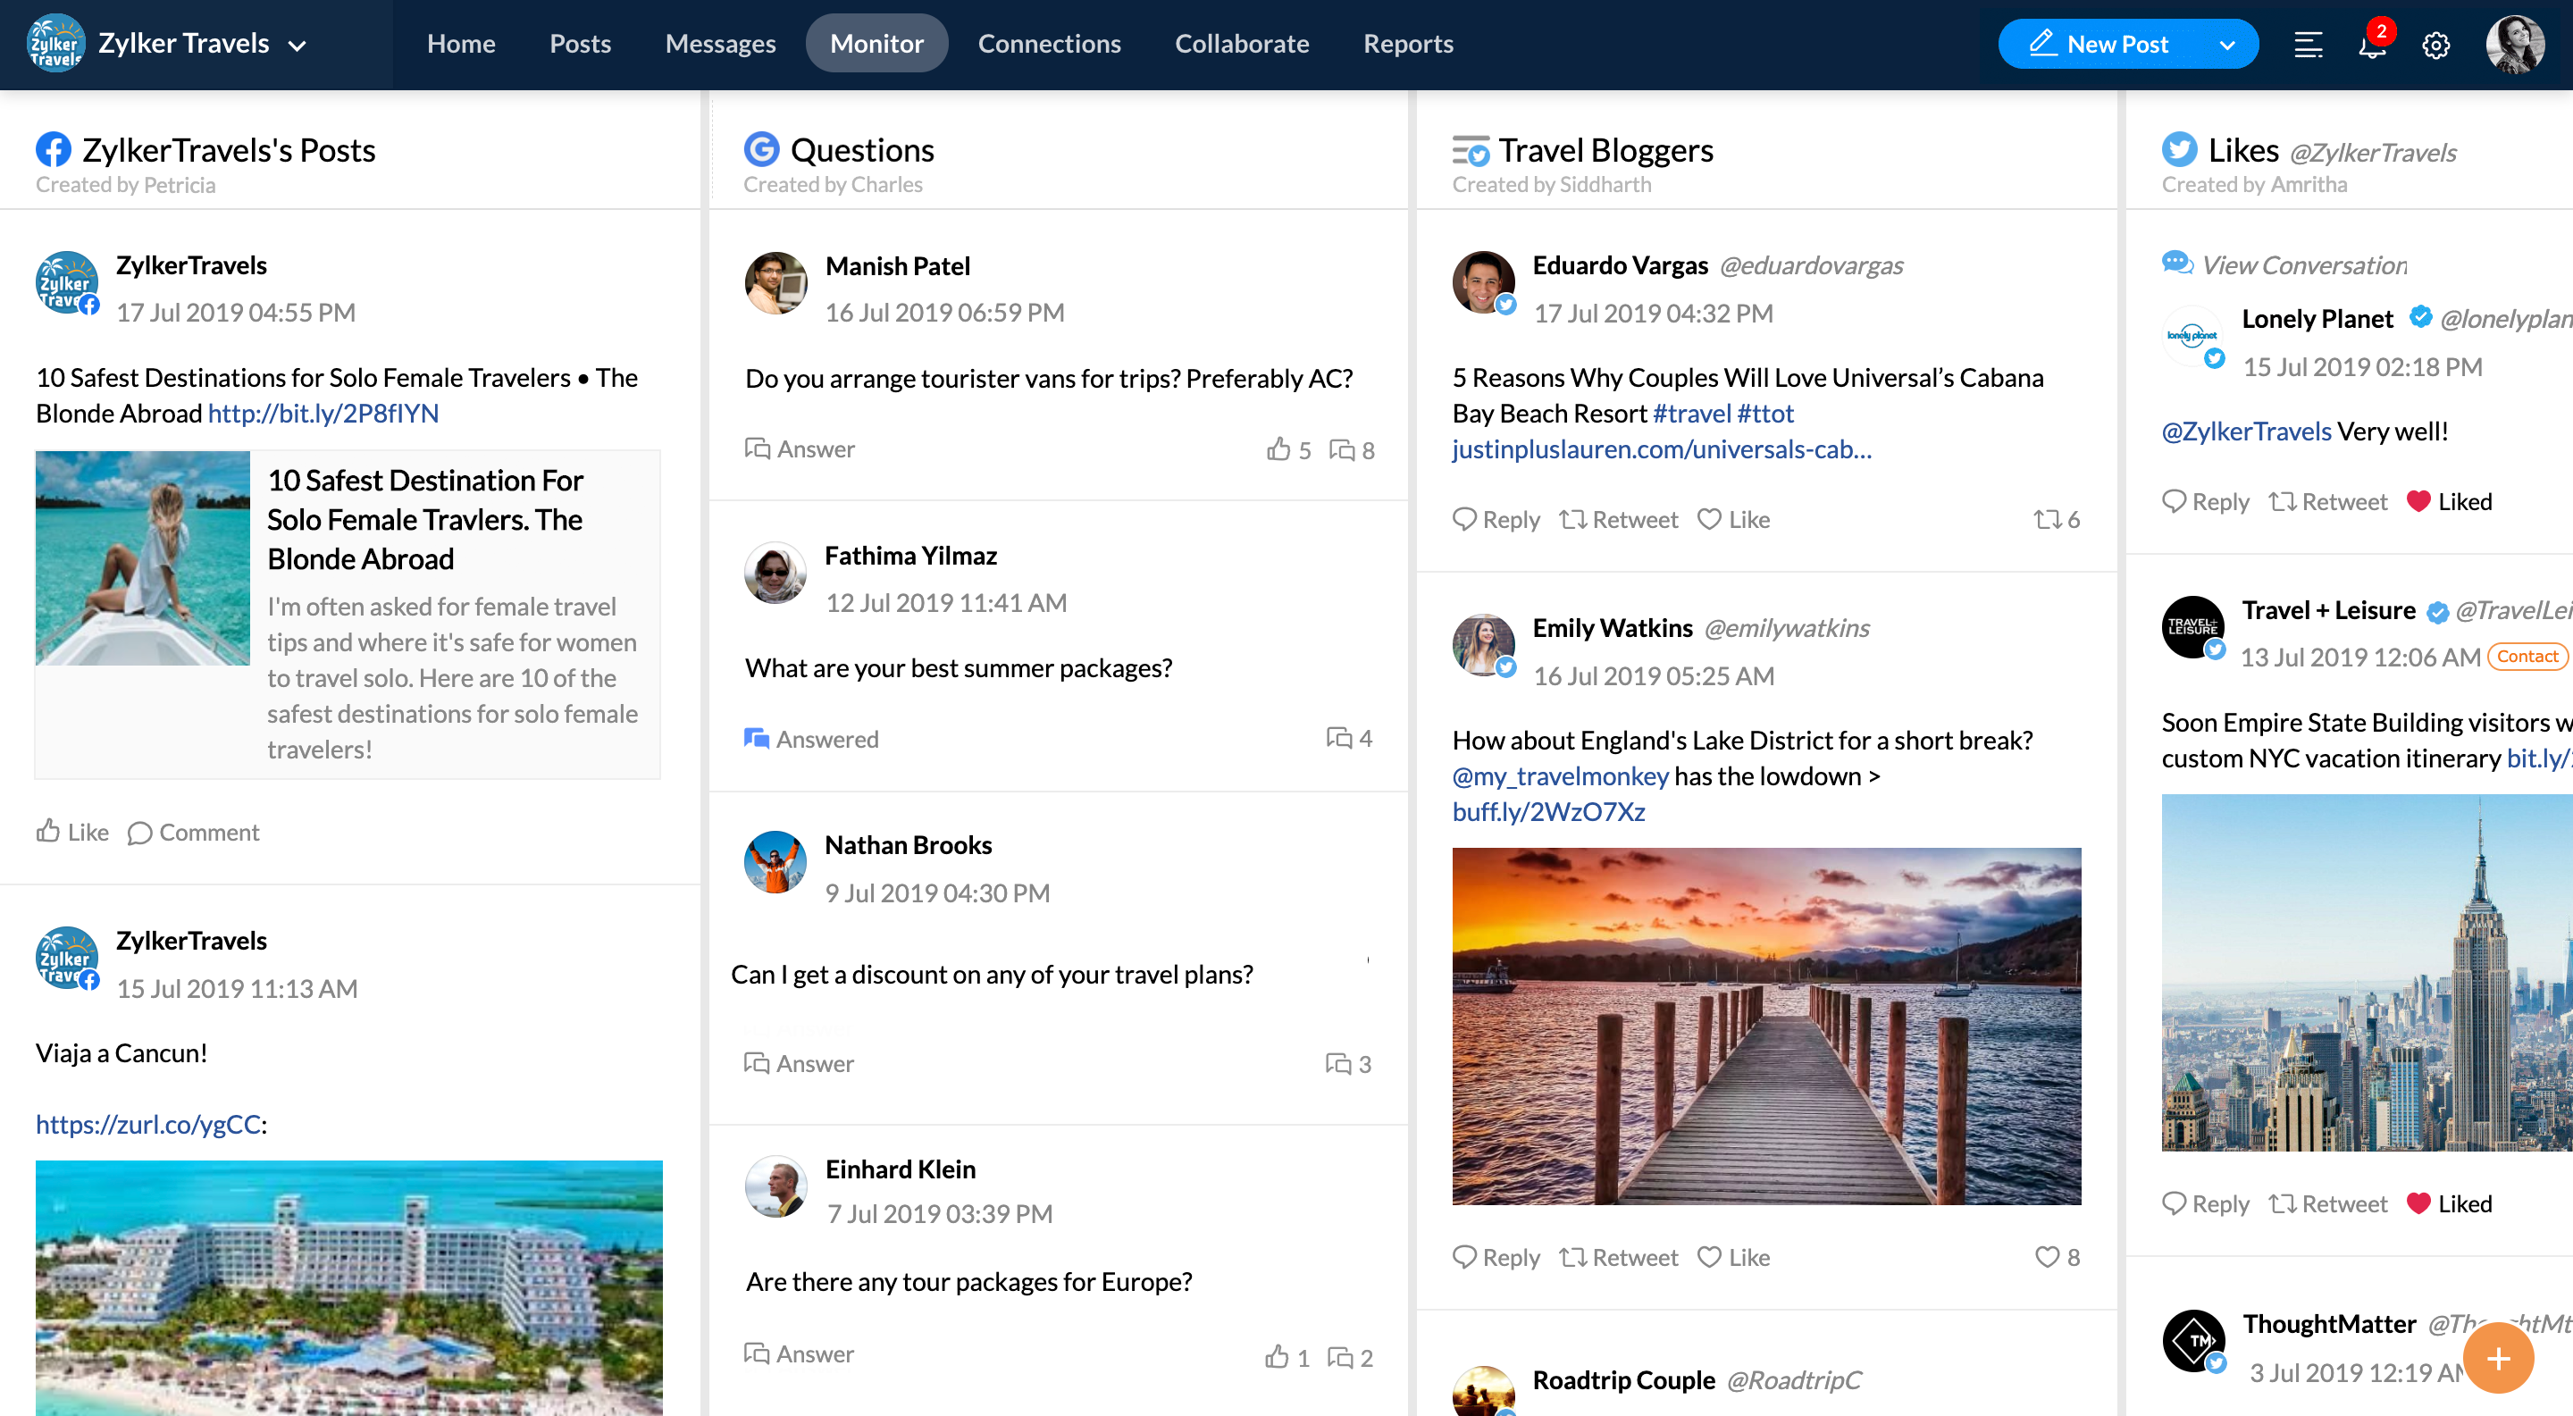Answer Manish Patel's tourister vans question
The width and height of the screenshot is (2573, 1416).
point(799,448)
